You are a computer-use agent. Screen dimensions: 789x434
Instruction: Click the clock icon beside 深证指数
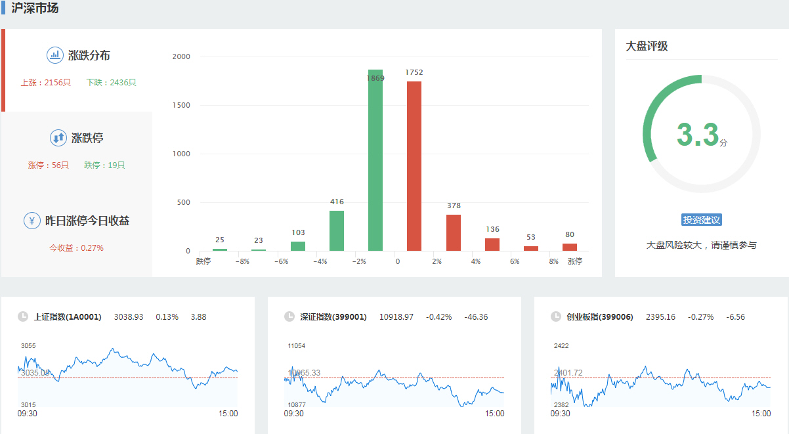(x=289, y=316)
